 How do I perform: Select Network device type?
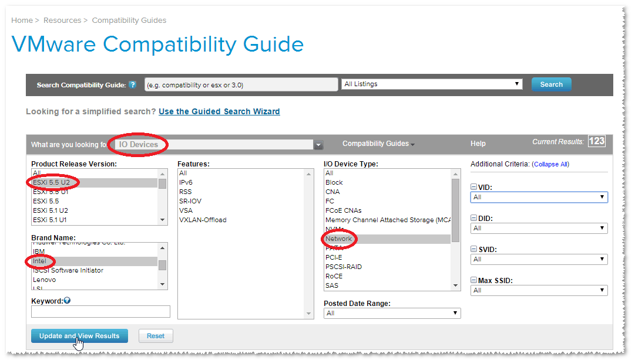point(388,239)
